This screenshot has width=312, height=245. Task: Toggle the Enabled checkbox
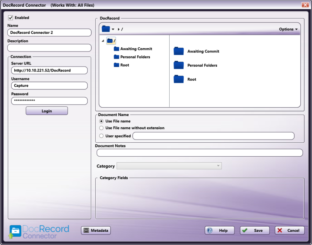tap(11, 18)
